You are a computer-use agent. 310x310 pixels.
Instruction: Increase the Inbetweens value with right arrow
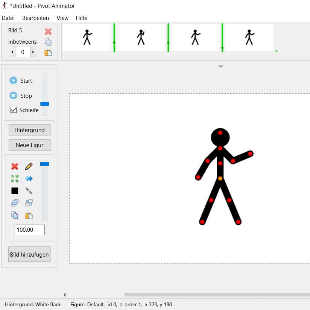click(x=33, y=52)
